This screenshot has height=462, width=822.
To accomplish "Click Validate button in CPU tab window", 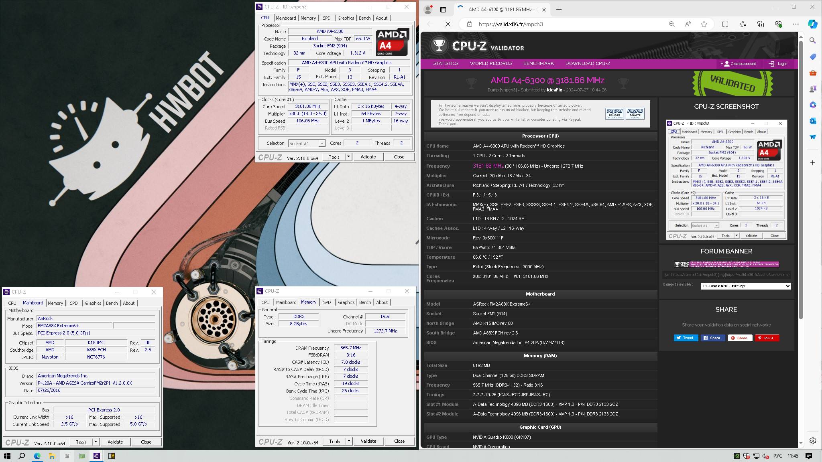I will pyautogui.click(x=368, y=157).
